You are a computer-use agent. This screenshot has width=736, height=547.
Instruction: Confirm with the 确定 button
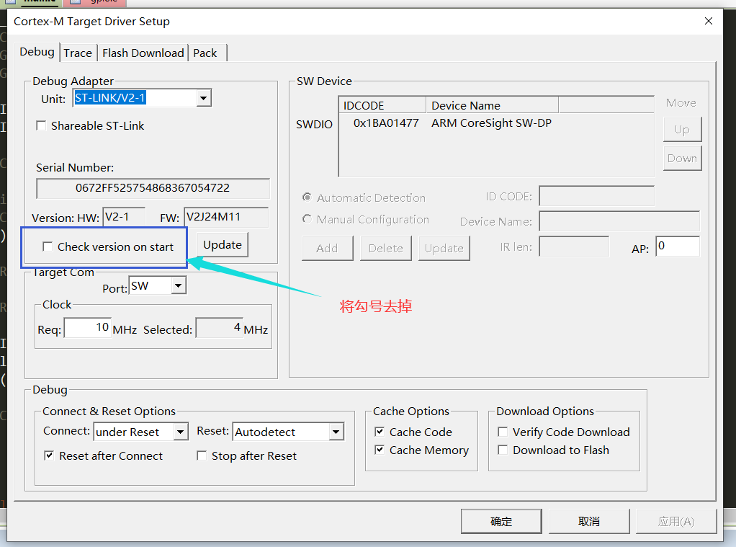pyautogui.click(x=501, y=521)
